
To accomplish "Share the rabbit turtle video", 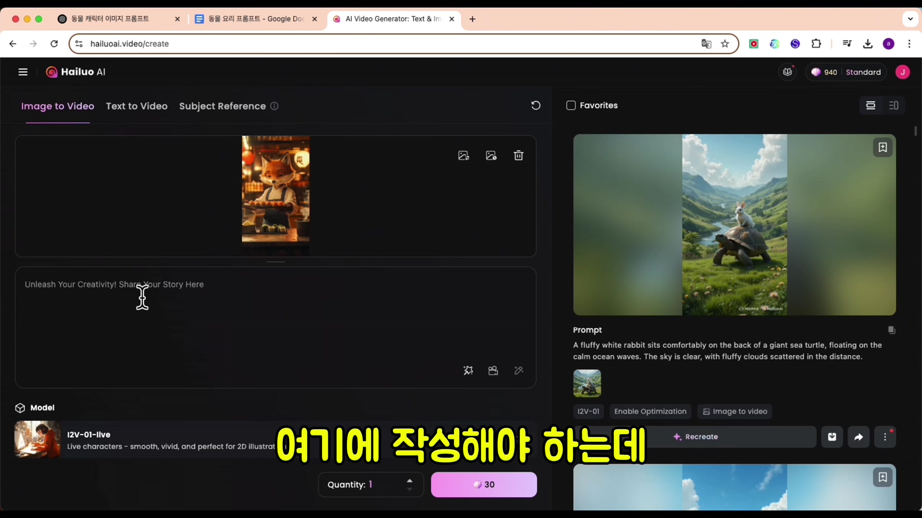I will 859,437.
